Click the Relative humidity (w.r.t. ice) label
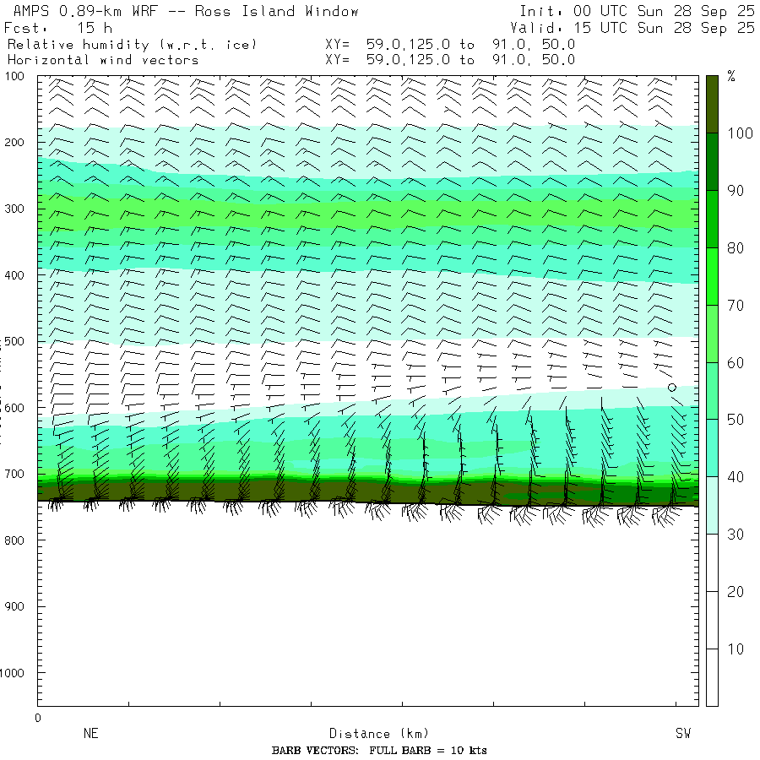Image resolution: width=760 pixels, height=760 pixels. click(132, 44)
